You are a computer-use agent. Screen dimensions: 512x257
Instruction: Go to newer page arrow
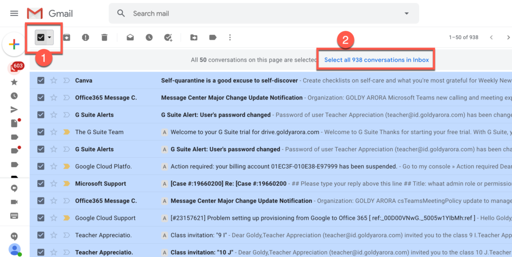click(492, 38)
